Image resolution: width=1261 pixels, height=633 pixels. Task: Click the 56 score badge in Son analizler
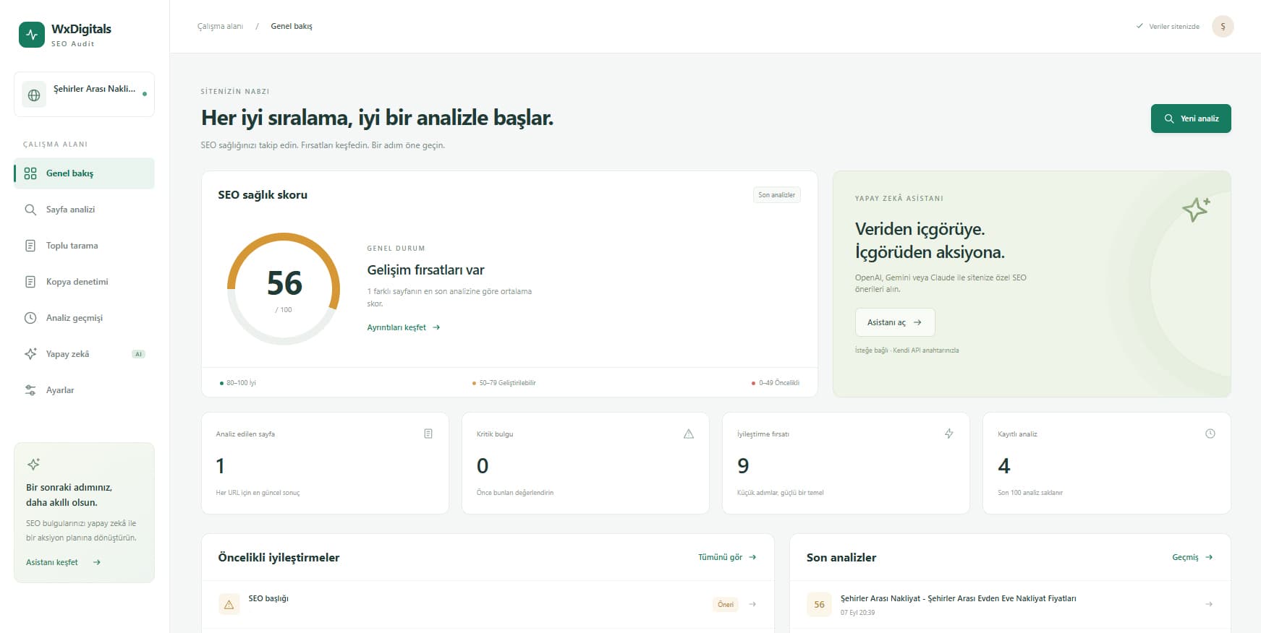point(819,604)
